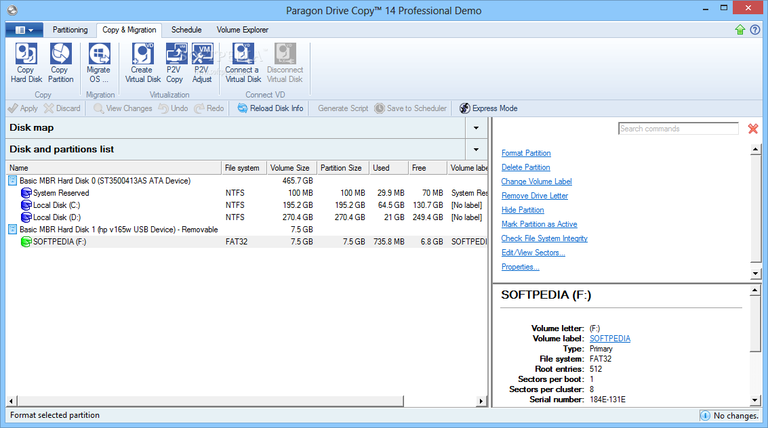Click the green home arrow icon
768x428 pixels.
[x=740, y=30]
